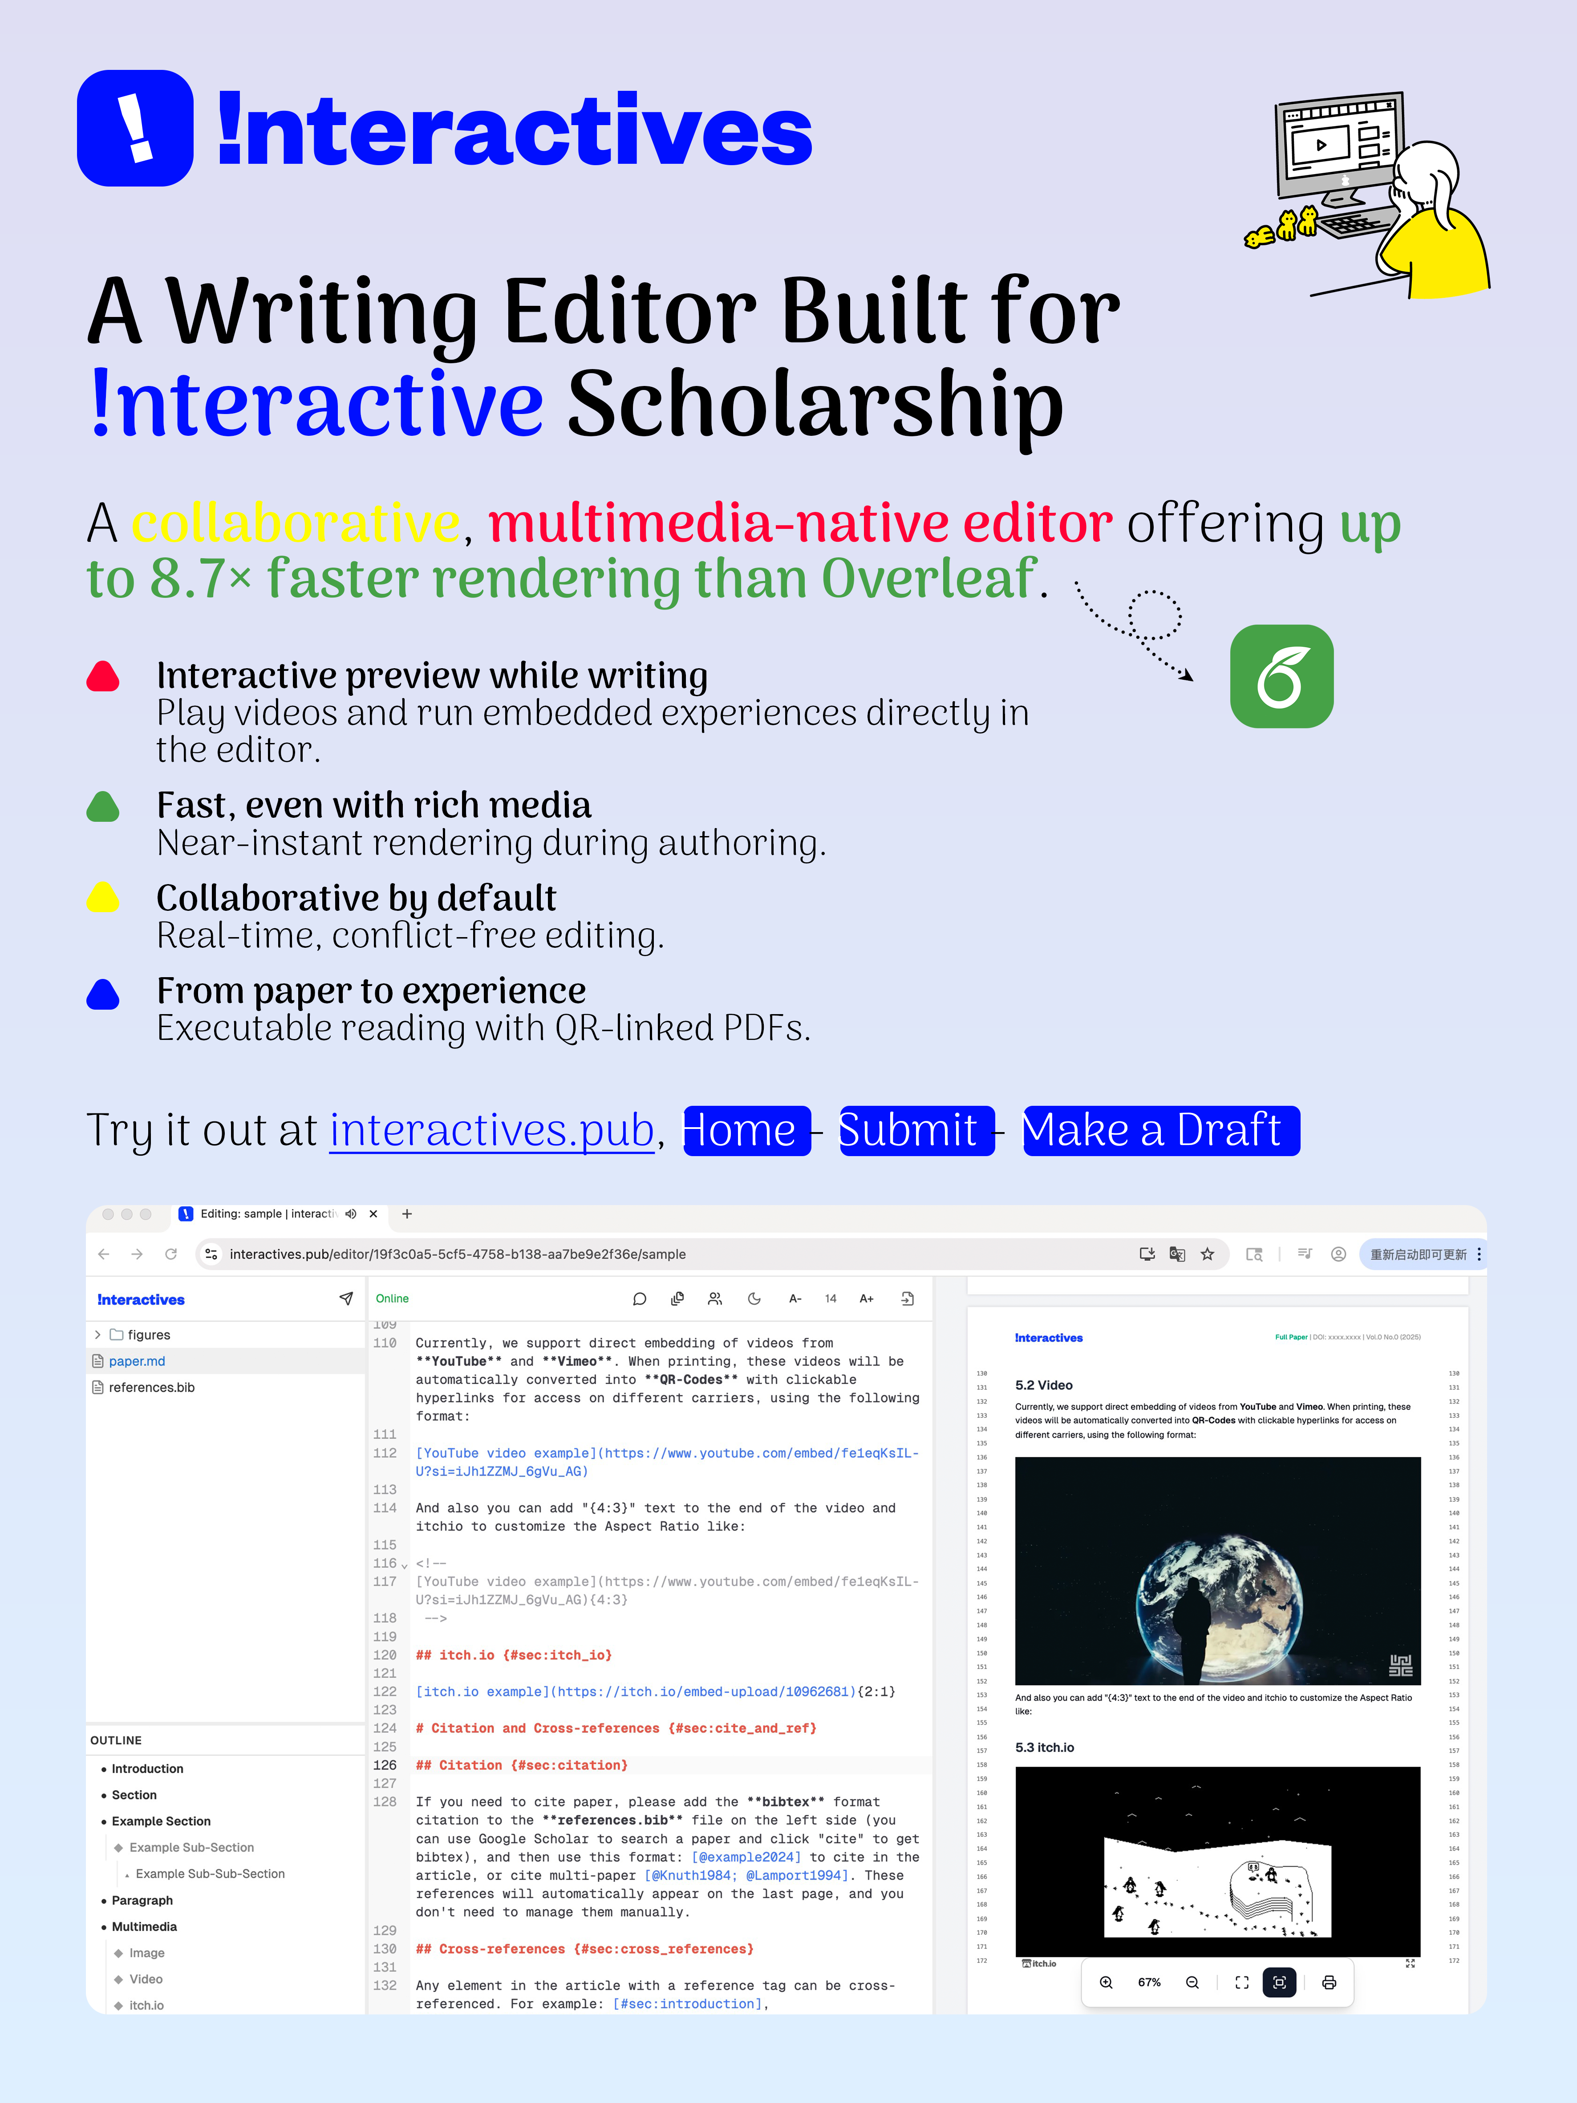The width and height of the screenshot is (1577, 2103).
Task: Click the 'Online' status label
Action: pos(392,1299)
